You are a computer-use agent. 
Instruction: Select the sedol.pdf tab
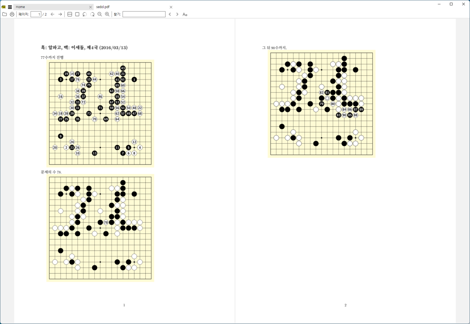[103, 7]
